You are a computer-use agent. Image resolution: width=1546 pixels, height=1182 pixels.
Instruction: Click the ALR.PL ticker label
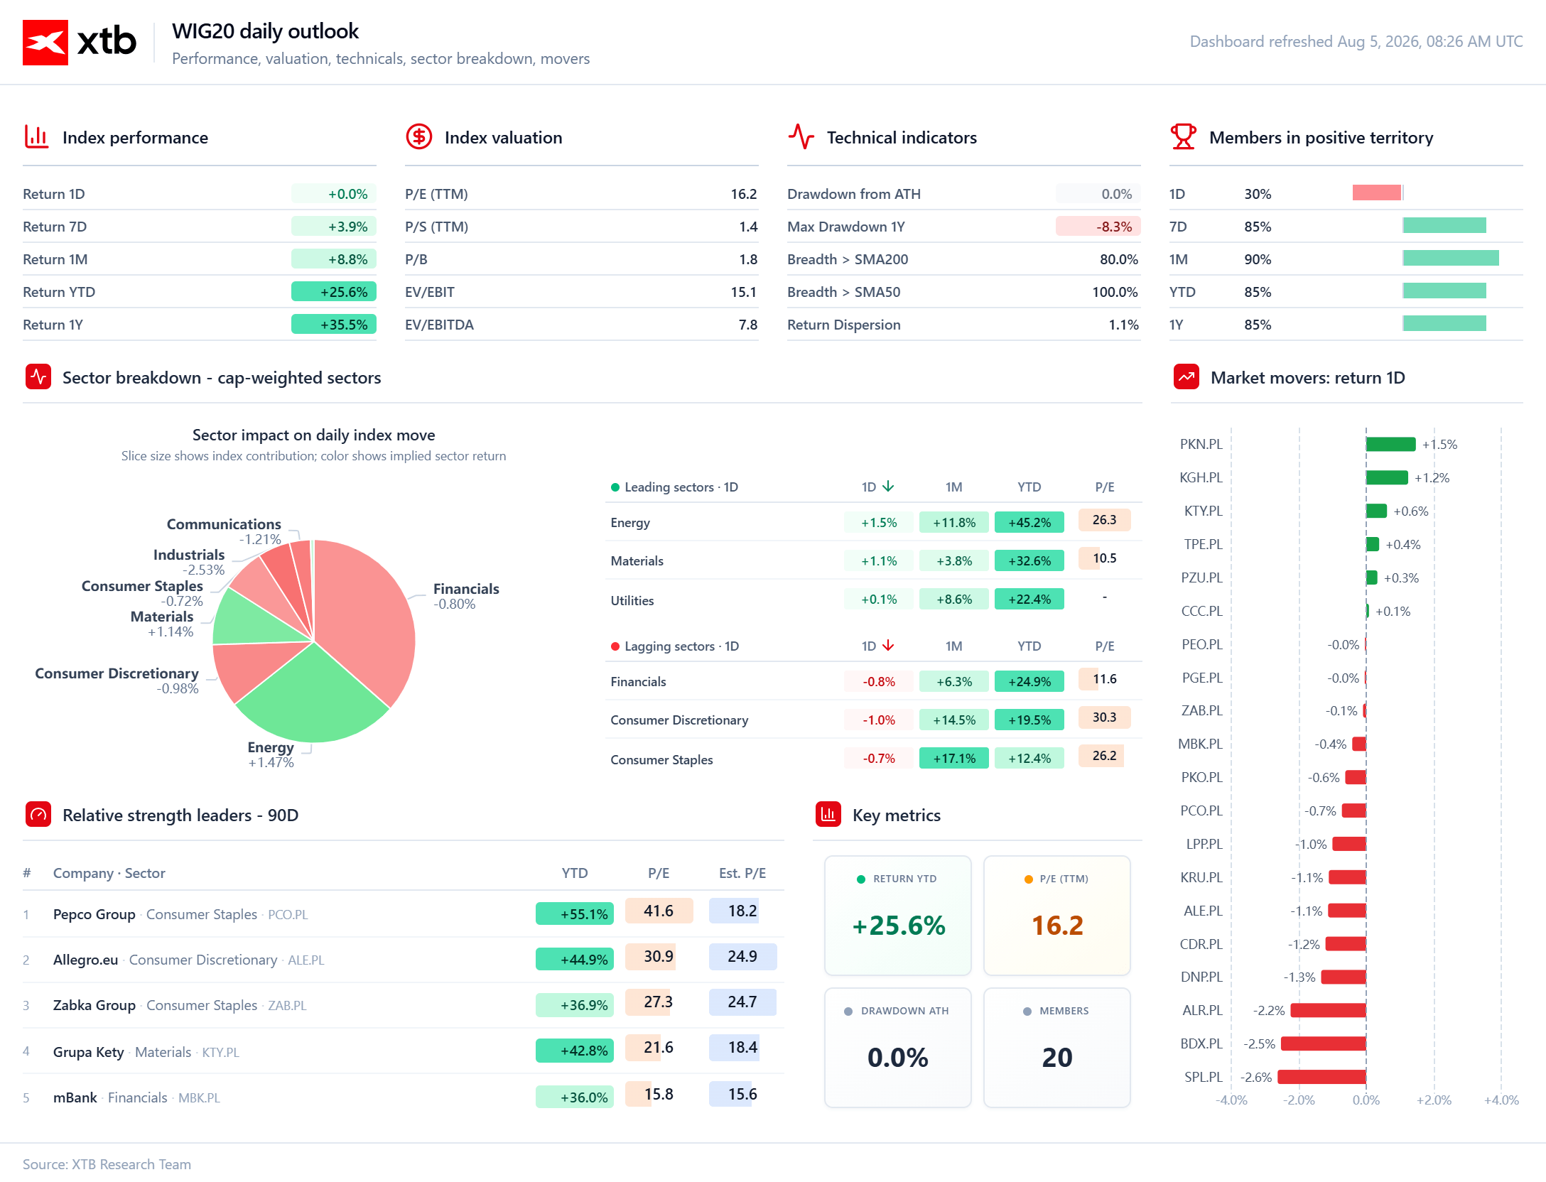(x=1202, y=1010)
